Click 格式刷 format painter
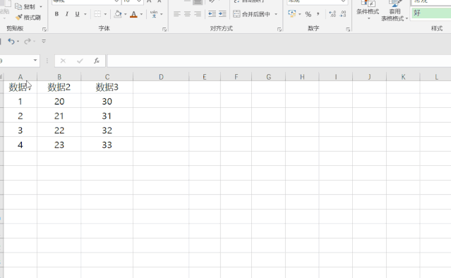Screen dimensions: 451x278 [x=28, y=18]
